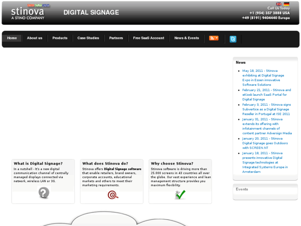Click the 'Why choose Stinova?' heading

coord(172,163)
